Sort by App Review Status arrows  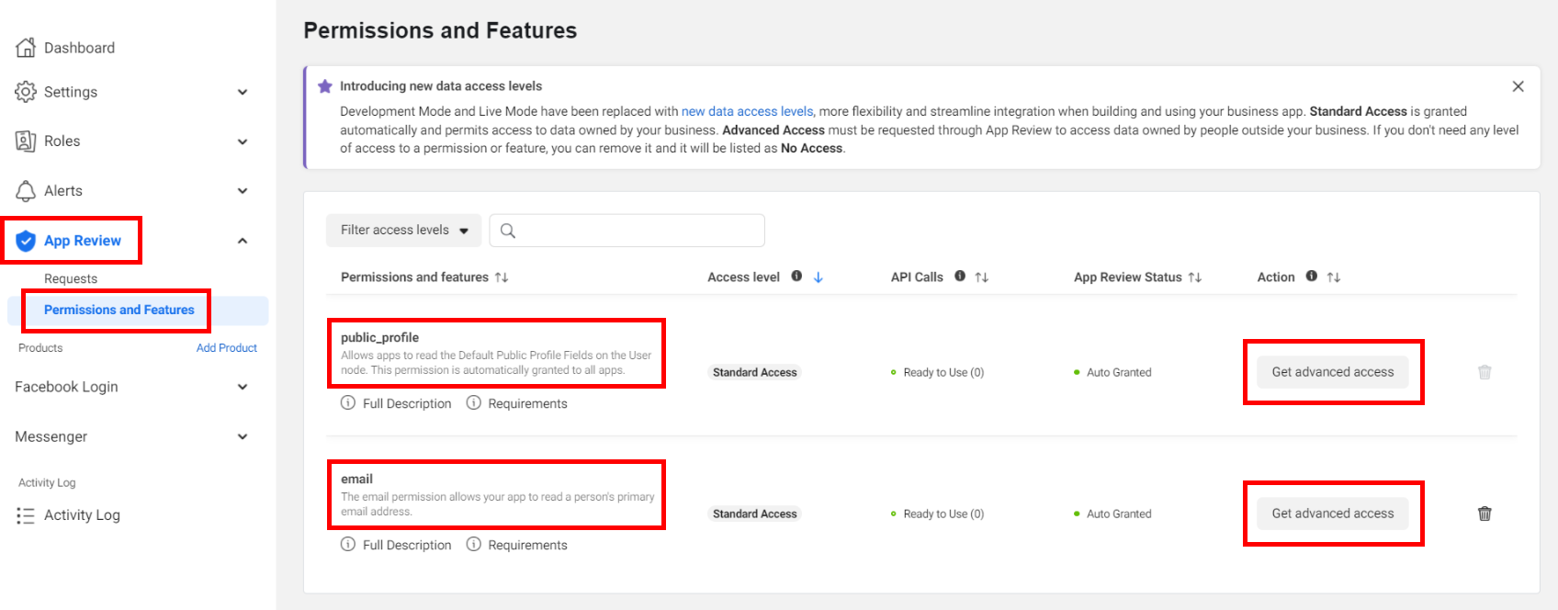[x=1194, y=277]
